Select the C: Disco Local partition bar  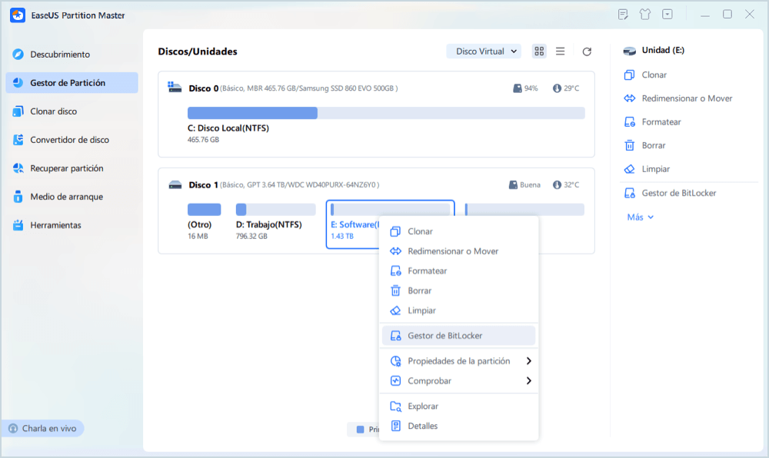coord(386,113)
